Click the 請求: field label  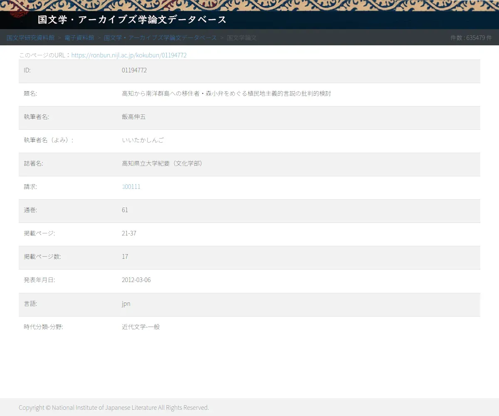coord(30,187)
